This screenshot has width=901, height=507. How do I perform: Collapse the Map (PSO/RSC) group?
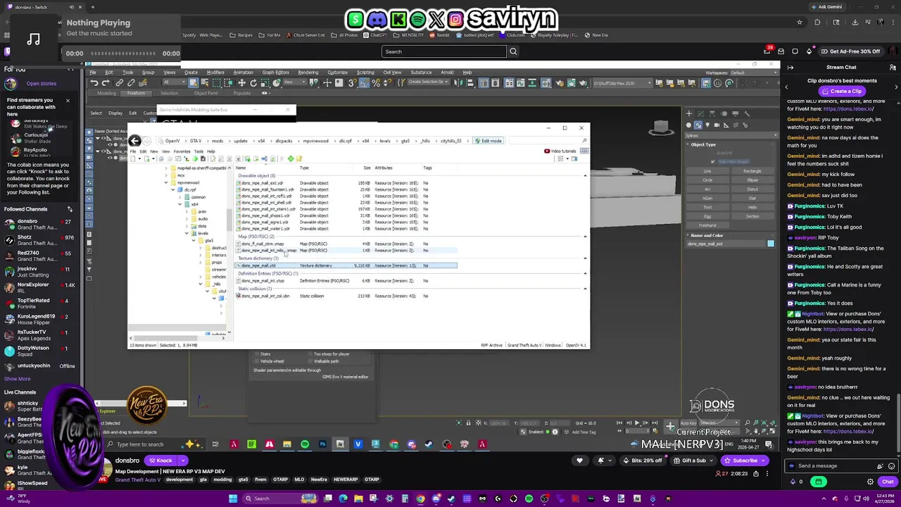tap(585, 237)
